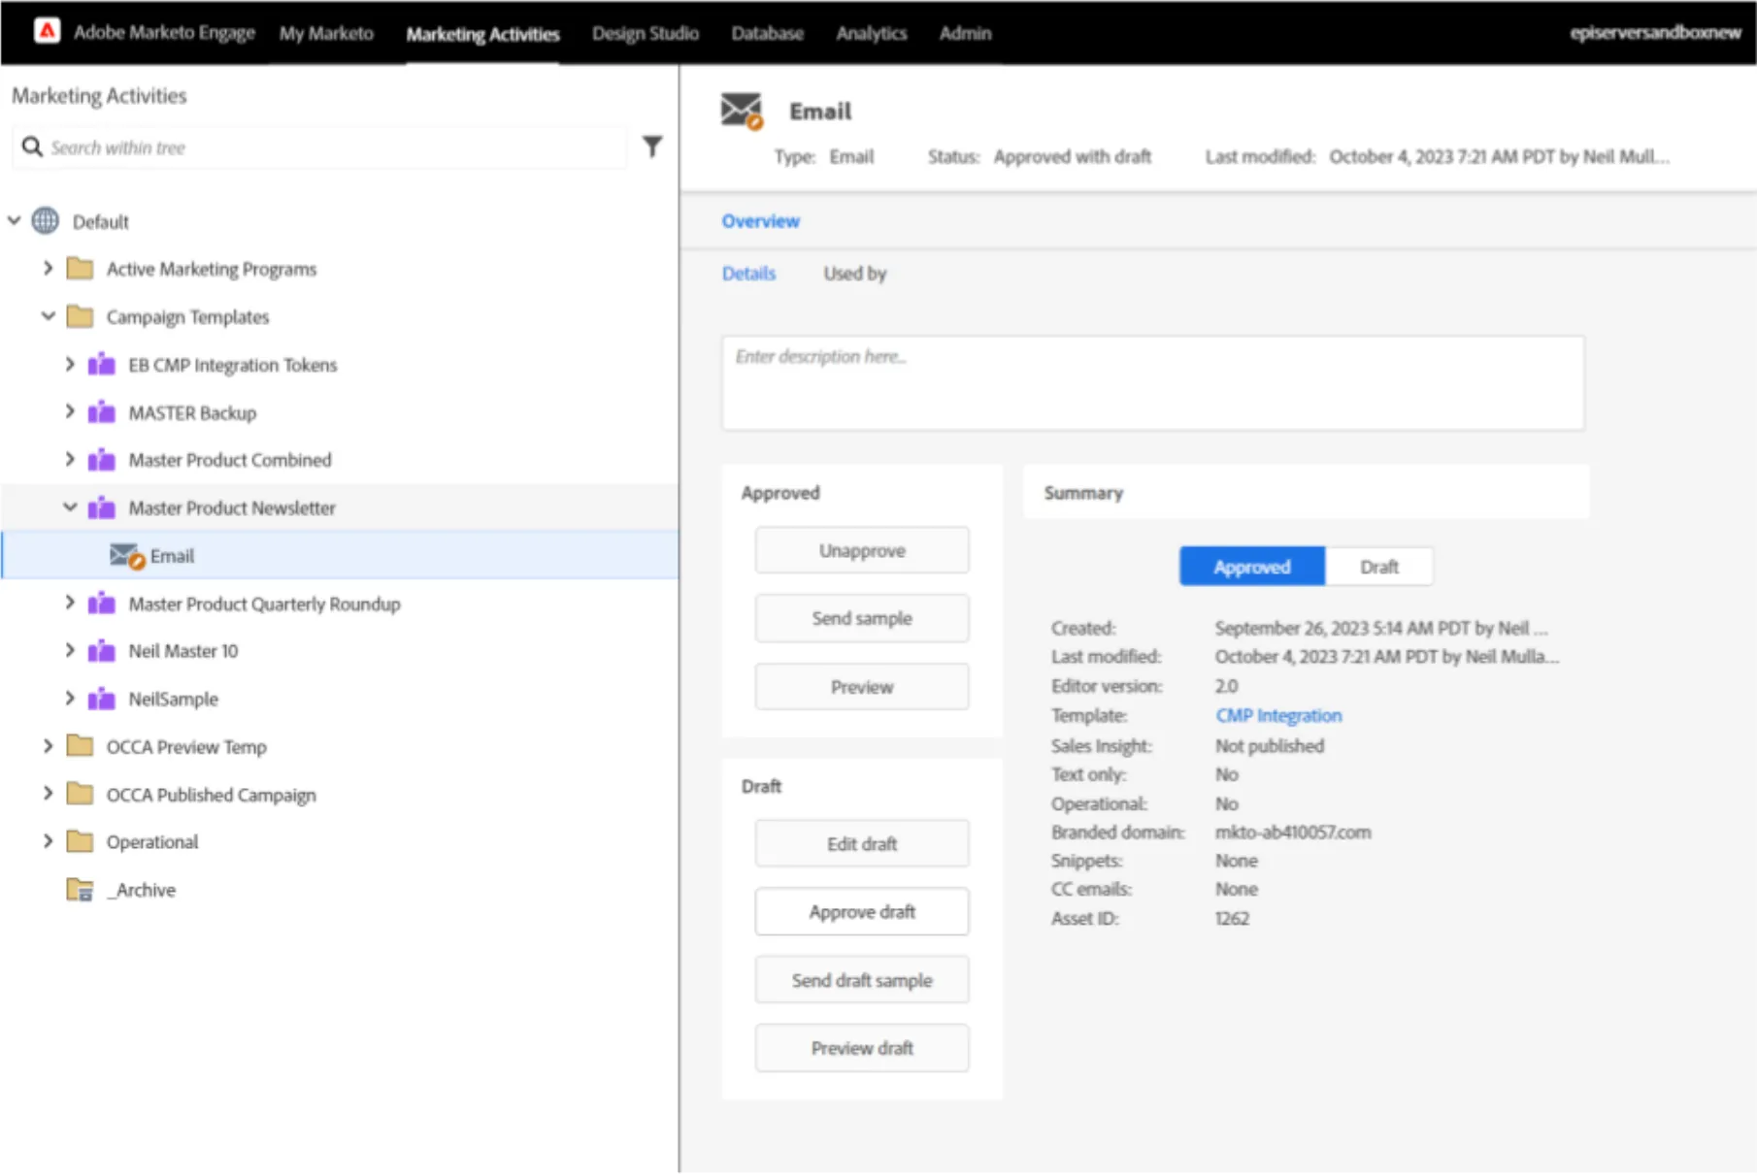Click the Neil Master 10 program icon

(x=101, y=651)
